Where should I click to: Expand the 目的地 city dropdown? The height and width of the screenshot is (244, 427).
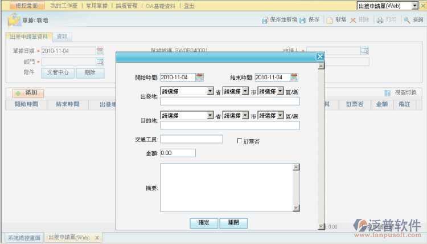click(245, 115)
